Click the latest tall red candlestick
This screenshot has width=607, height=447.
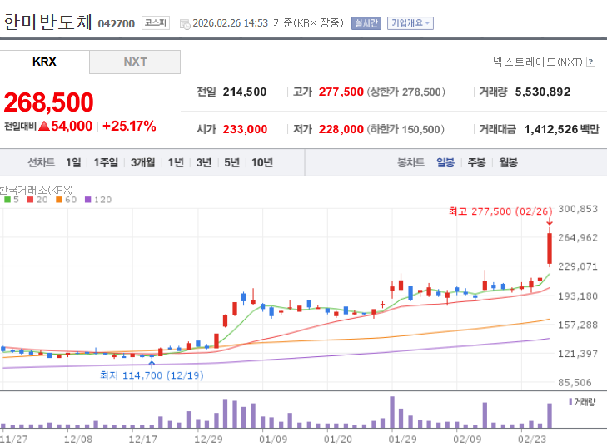pos(550,248)
